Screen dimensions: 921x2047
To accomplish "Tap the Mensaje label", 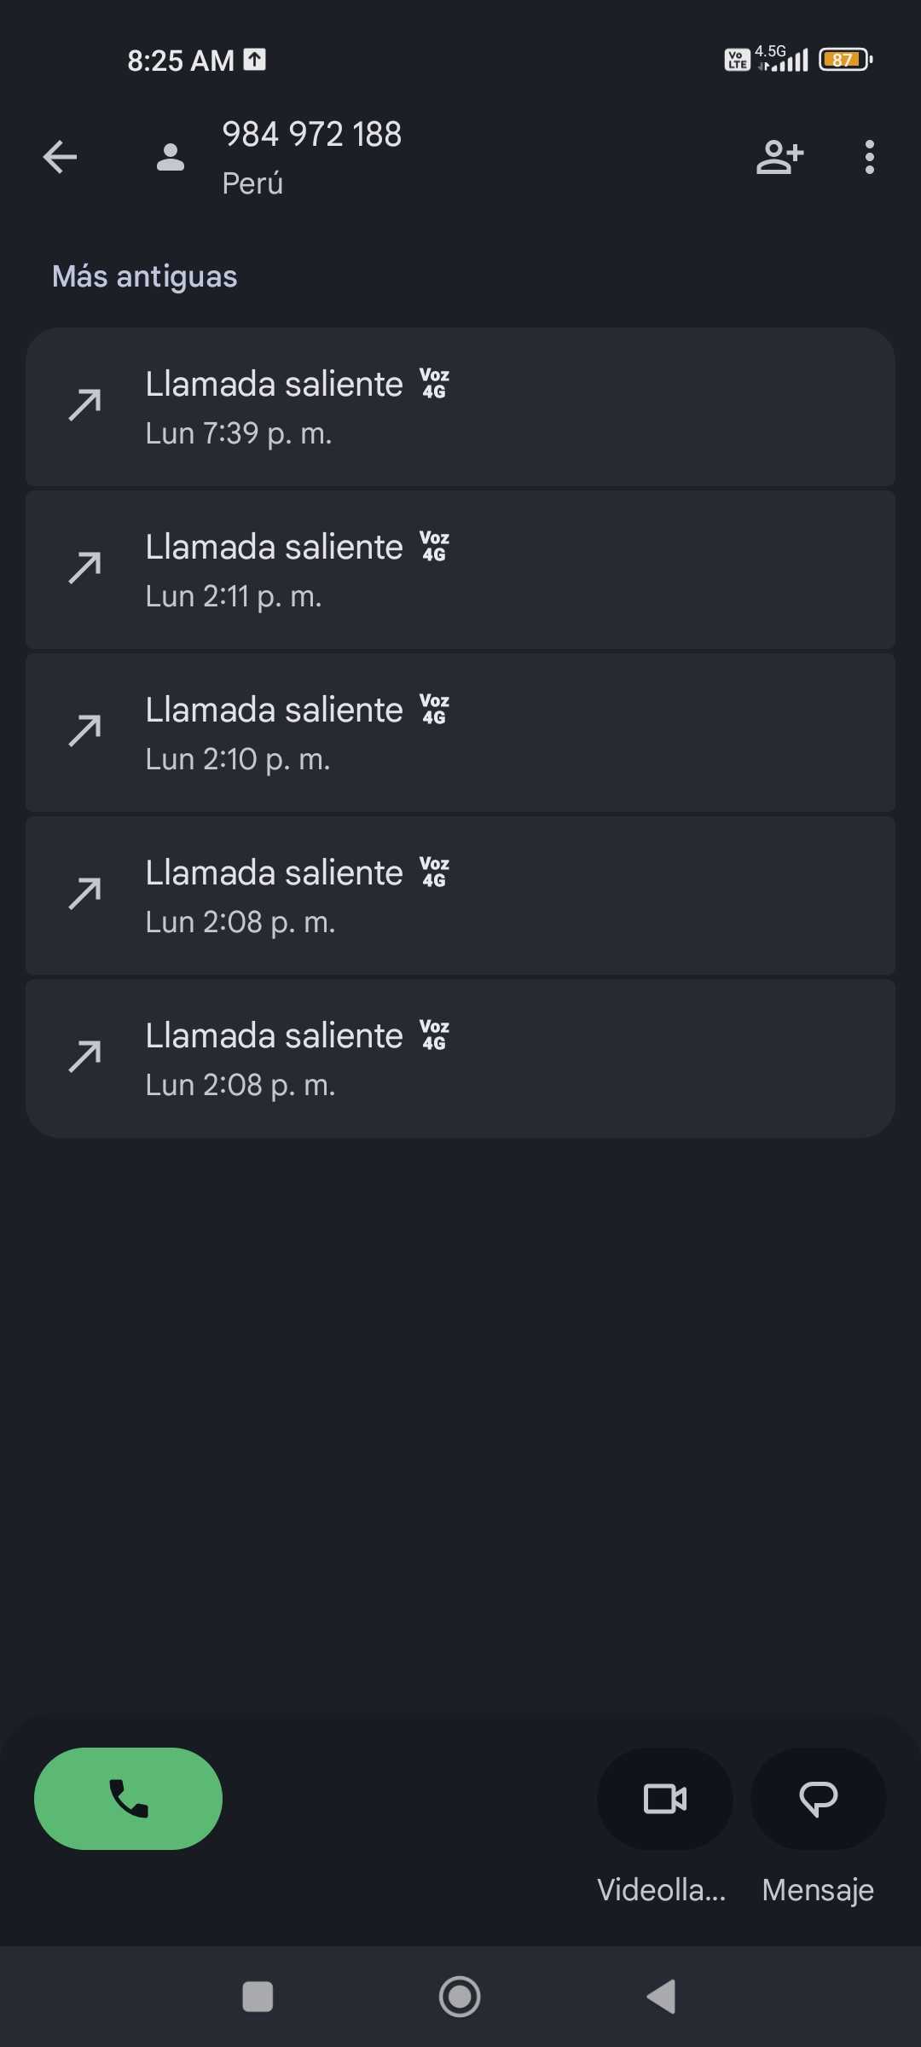I will tap(818, 1890).
